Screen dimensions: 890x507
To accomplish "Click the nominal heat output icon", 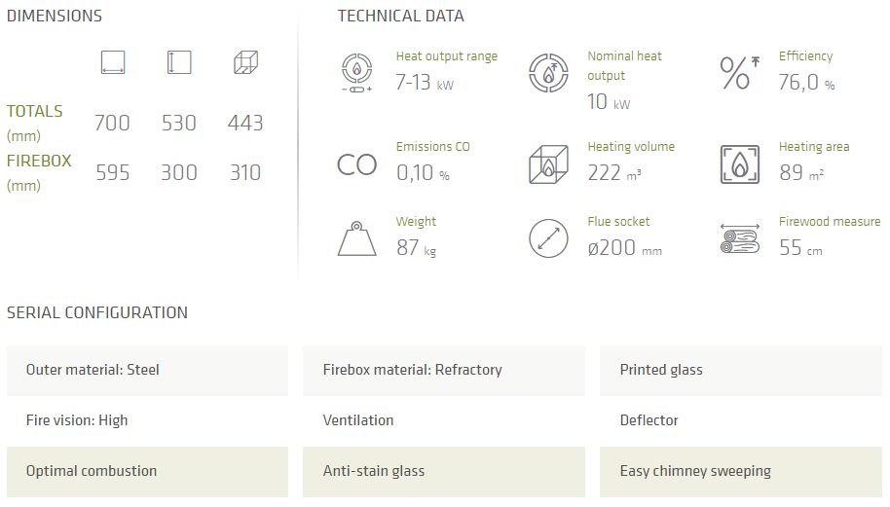I will [x=547, y=73].
